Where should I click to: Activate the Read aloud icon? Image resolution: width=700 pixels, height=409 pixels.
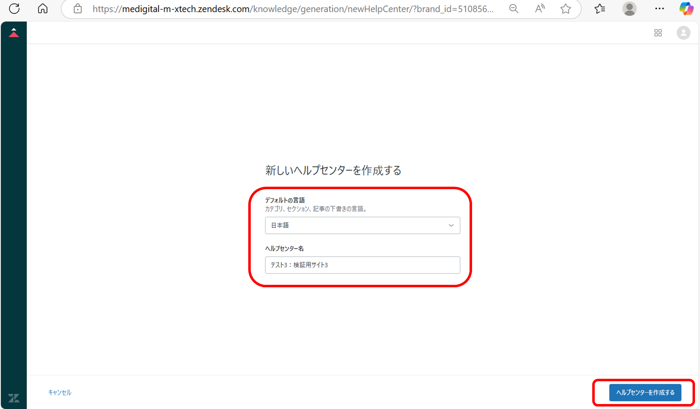[x=540, y=9]
